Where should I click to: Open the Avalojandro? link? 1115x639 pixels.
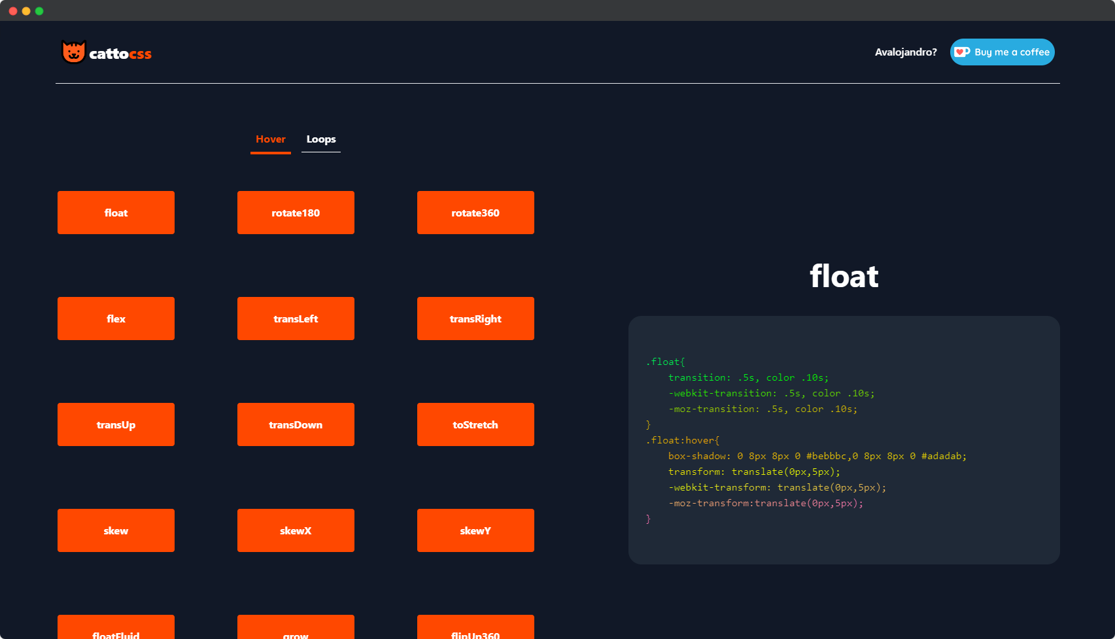[x=906, y=52]
